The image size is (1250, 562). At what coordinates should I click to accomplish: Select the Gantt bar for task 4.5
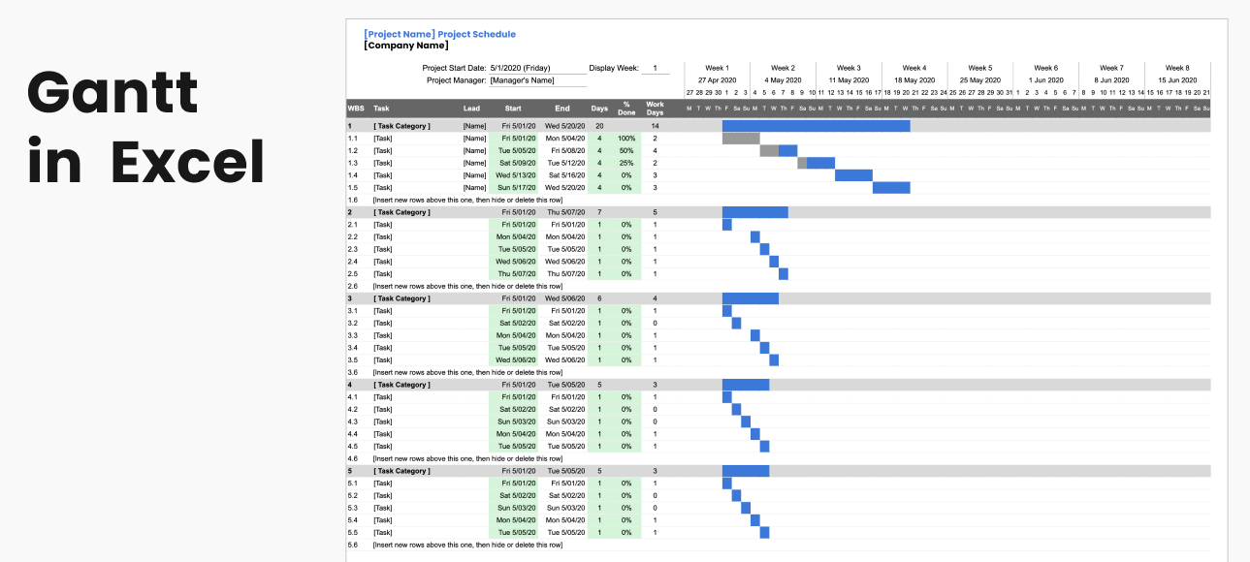tap(765, 447)
